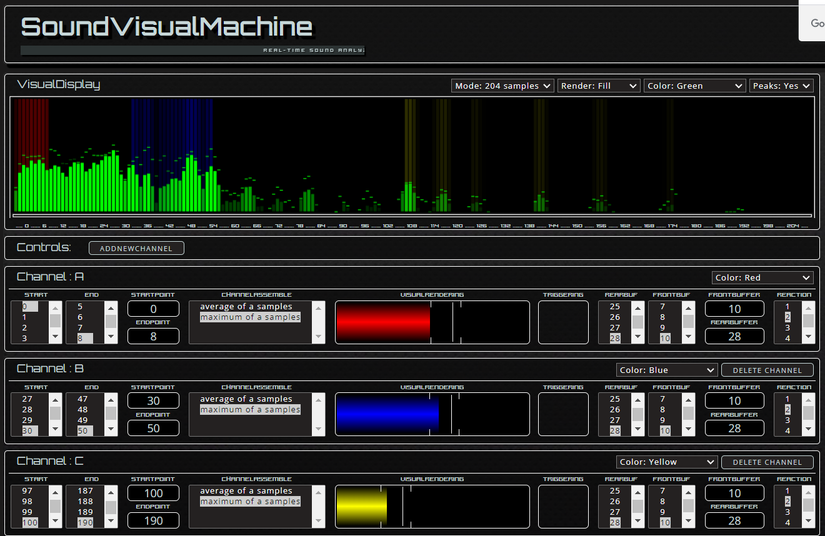Click up arrow of Channel C FRONTBUF scrollbar
825x536 pixels.
coord(688,492)
